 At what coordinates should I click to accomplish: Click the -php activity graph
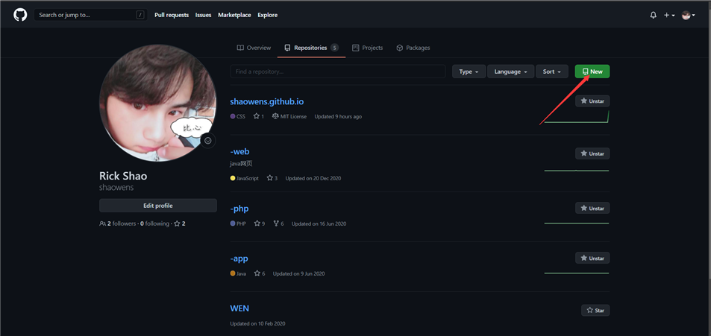577,223
